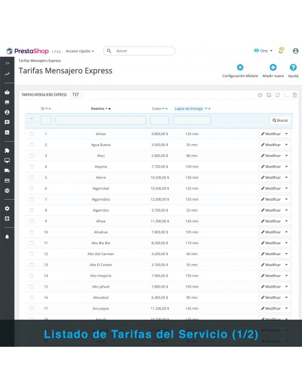Focus the ID filter field

(46, 120)
